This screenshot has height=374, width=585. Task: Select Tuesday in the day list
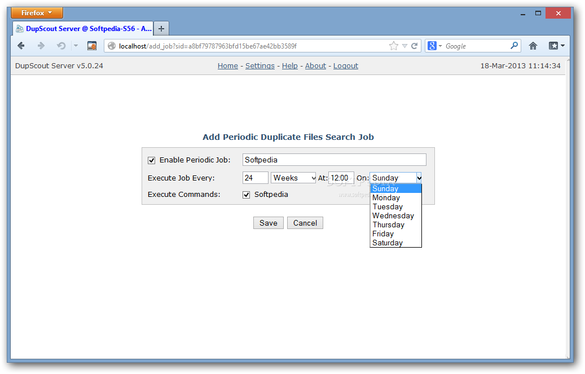click(395, 206)
